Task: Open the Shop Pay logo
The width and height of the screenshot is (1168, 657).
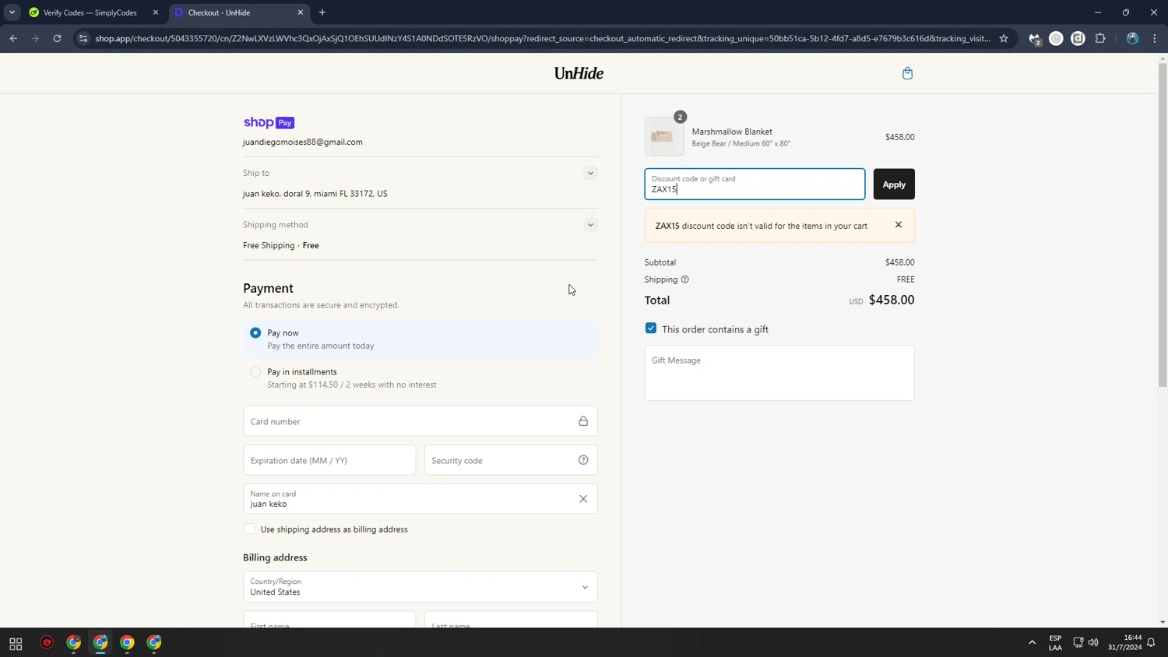Action: point(269,122)
